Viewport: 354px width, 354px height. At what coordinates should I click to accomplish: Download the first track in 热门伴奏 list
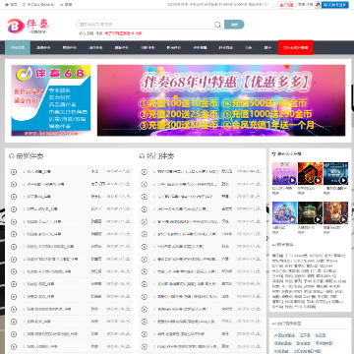point(259,171)
